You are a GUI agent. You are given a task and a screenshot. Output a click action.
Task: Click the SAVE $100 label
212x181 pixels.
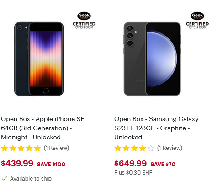[51, 164]
